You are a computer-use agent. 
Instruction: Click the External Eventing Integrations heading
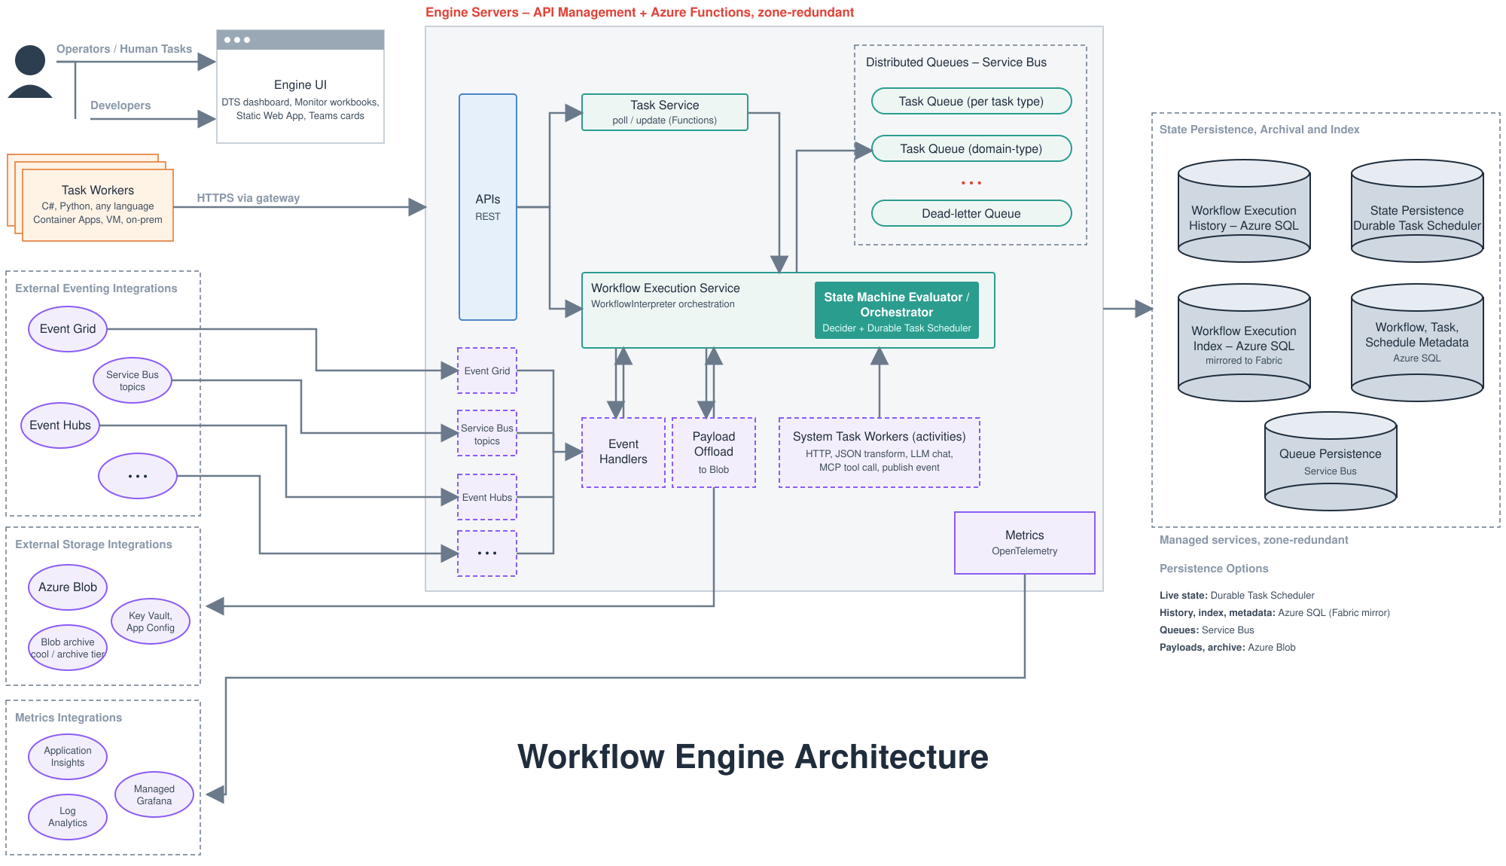(x=96, y=288)
